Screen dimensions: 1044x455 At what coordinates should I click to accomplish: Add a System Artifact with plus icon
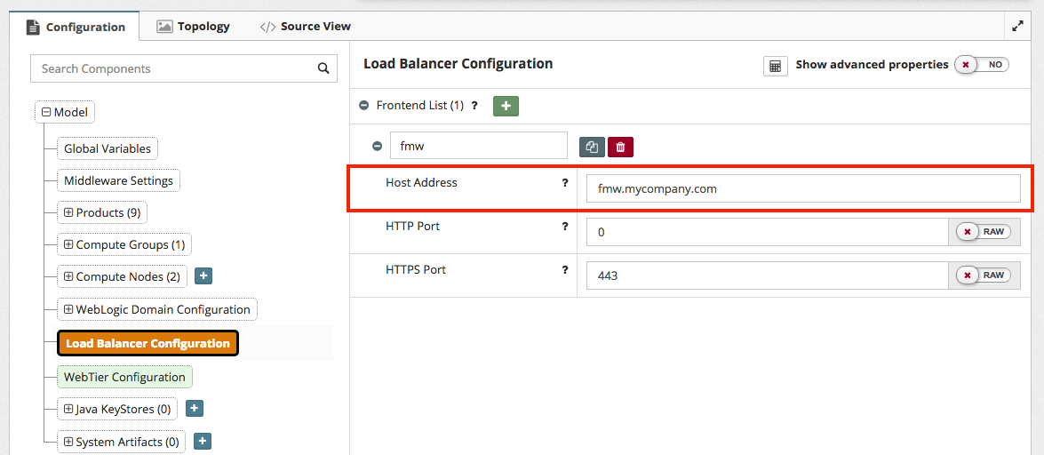coord(202,442)
